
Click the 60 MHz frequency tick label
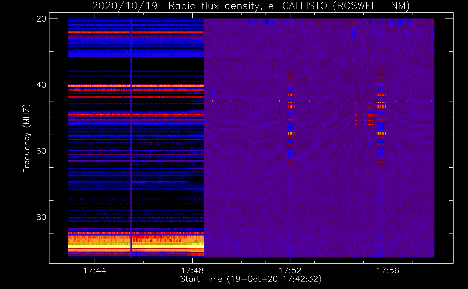coord(41,151)
